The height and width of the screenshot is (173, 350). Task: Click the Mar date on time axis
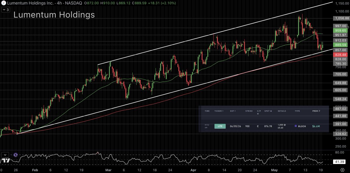[x=108, y=170]
